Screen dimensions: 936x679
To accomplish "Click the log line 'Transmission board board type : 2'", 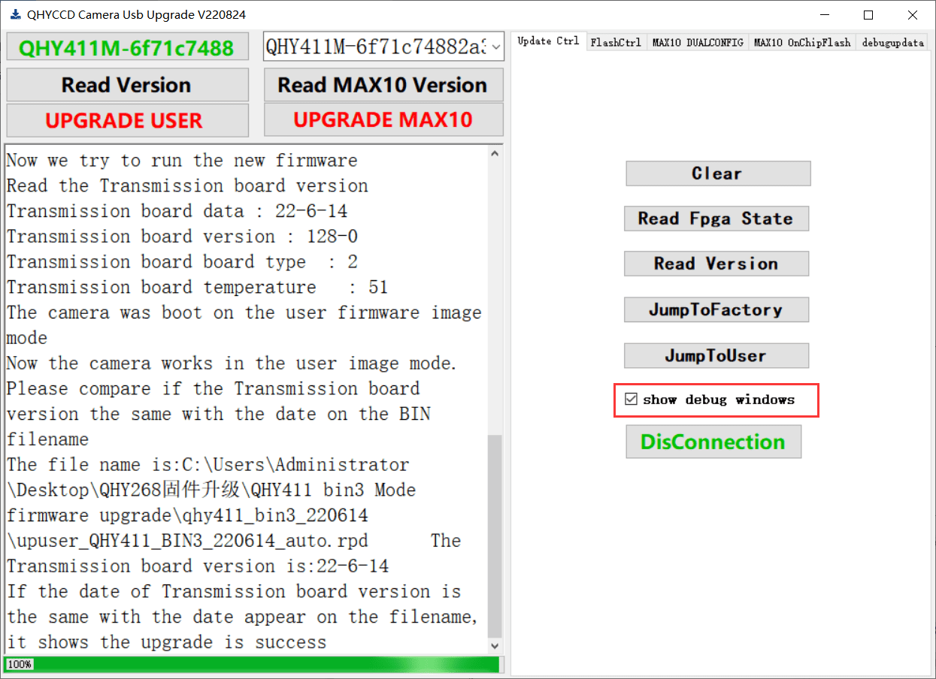I will 183,262.
